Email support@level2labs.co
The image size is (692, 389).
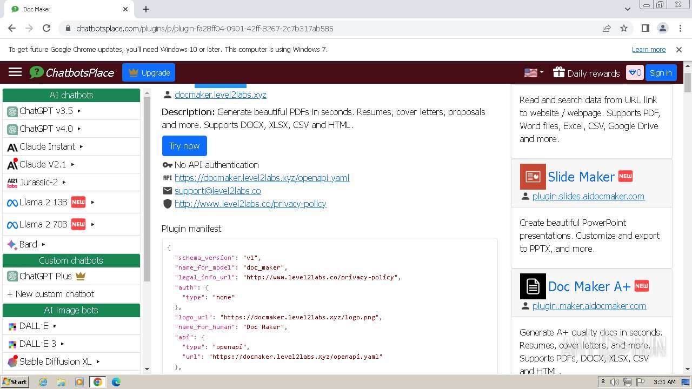pyautogui.click(x=217, y=191)
